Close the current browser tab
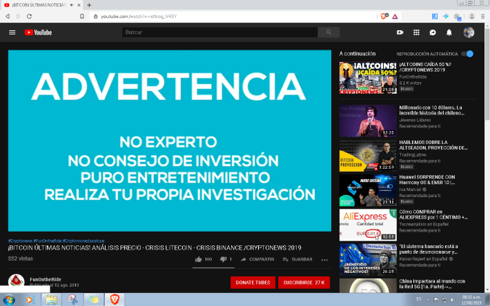 click(79, 5)
